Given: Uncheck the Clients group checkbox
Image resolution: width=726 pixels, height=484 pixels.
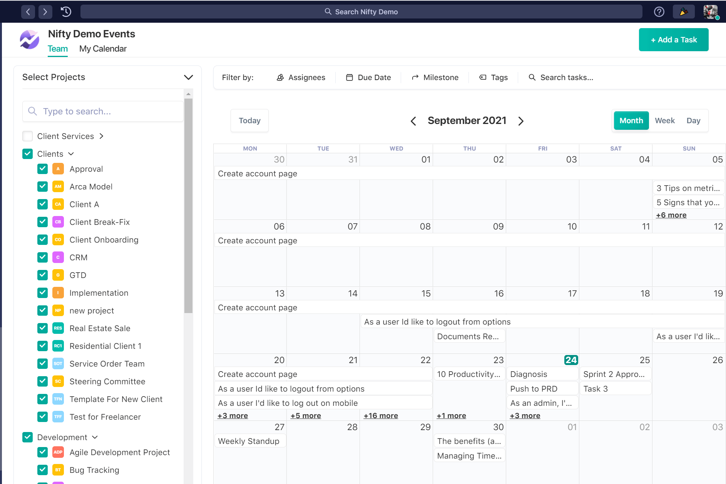Looking at the screenshot, I should tap(28, 154).
